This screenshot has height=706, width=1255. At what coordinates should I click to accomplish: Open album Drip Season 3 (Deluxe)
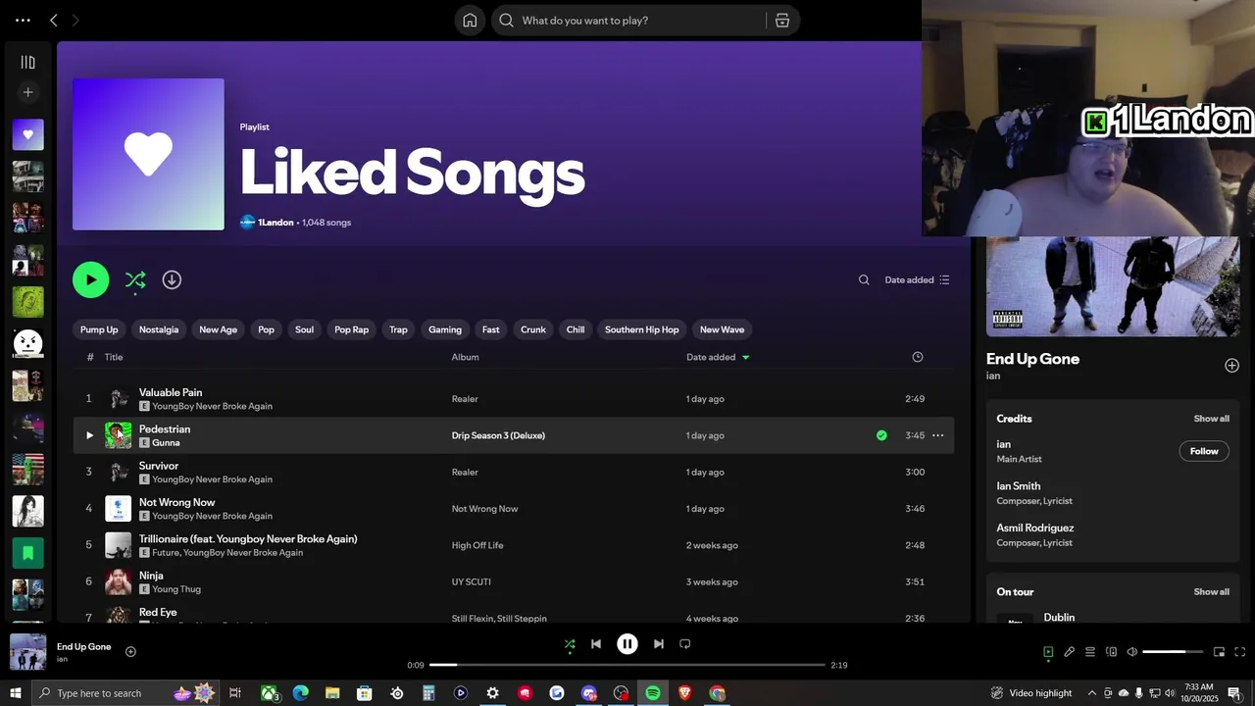click(x=498, y=435)
